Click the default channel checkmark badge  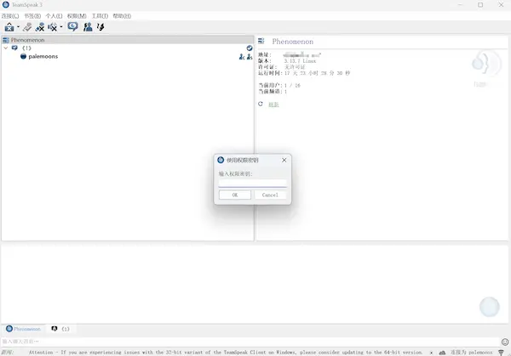pyautogui.click(x=250, y=48)
